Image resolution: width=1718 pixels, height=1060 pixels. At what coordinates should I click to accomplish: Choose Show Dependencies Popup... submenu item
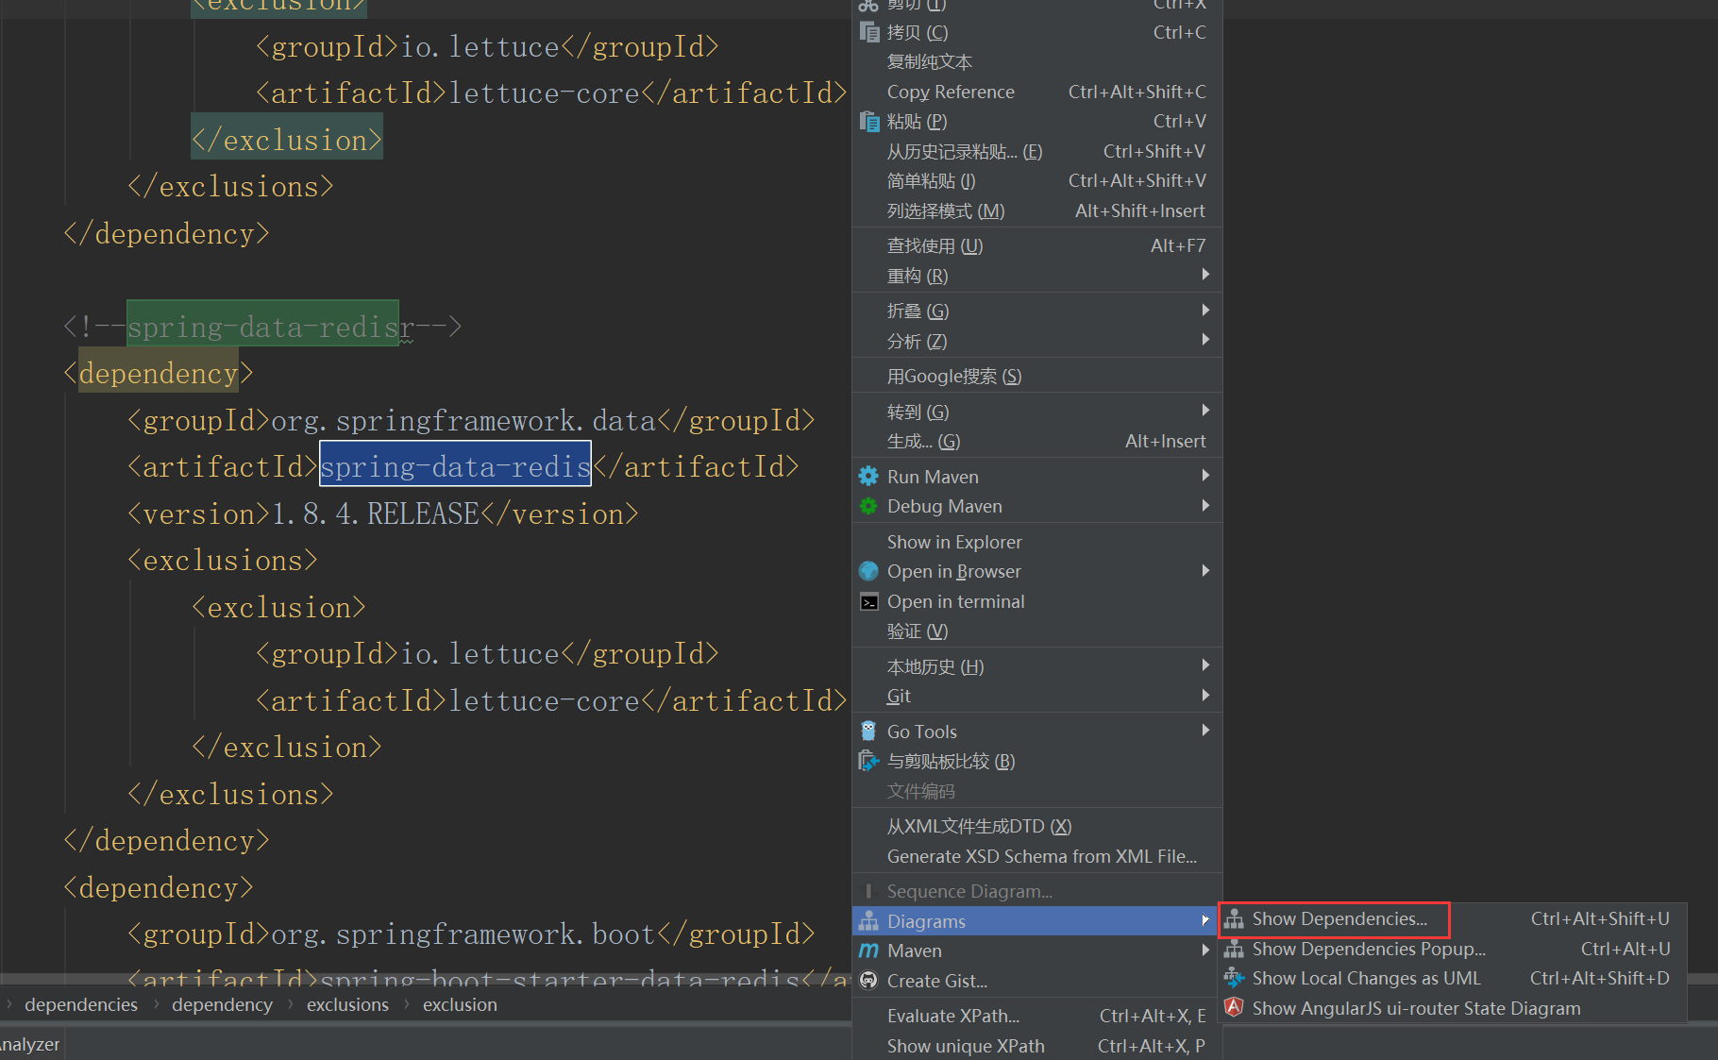(1452, 949)
